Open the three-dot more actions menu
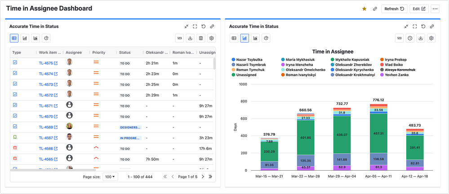The height and width of the screenshot is (194, 449). click(435, 9)
